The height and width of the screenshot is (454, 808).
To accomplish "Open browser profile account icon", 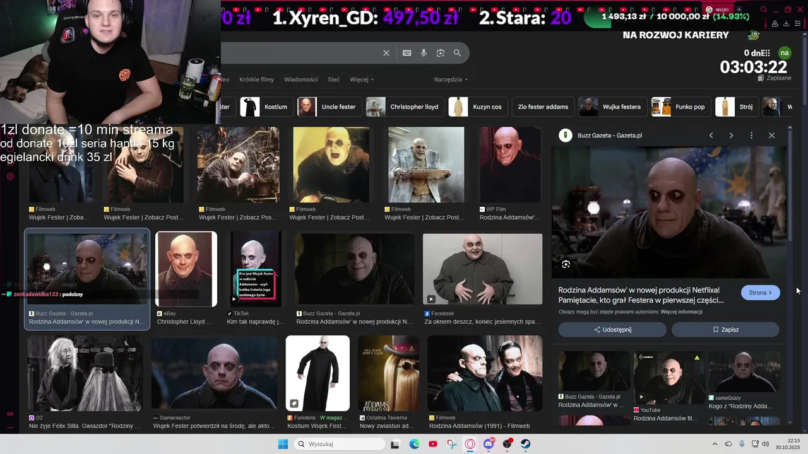I will click(775, 23).
